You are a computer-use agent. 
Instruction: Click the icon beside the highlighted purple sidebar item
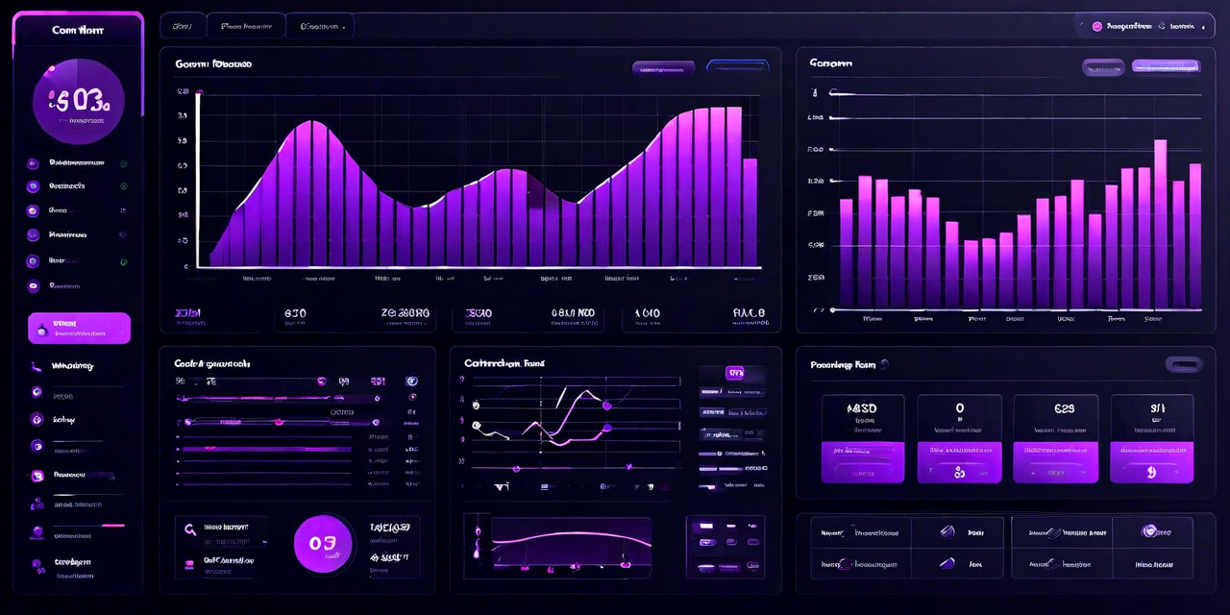pos(41,330)
